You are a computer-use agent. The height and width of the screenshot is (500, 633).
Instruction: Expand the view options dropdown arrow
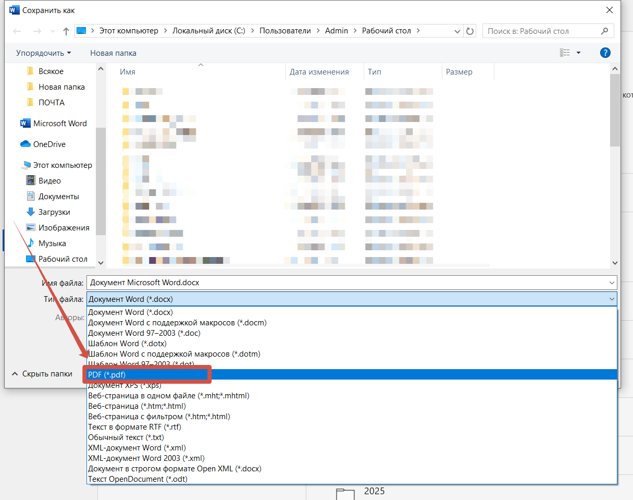coord(578,53)
